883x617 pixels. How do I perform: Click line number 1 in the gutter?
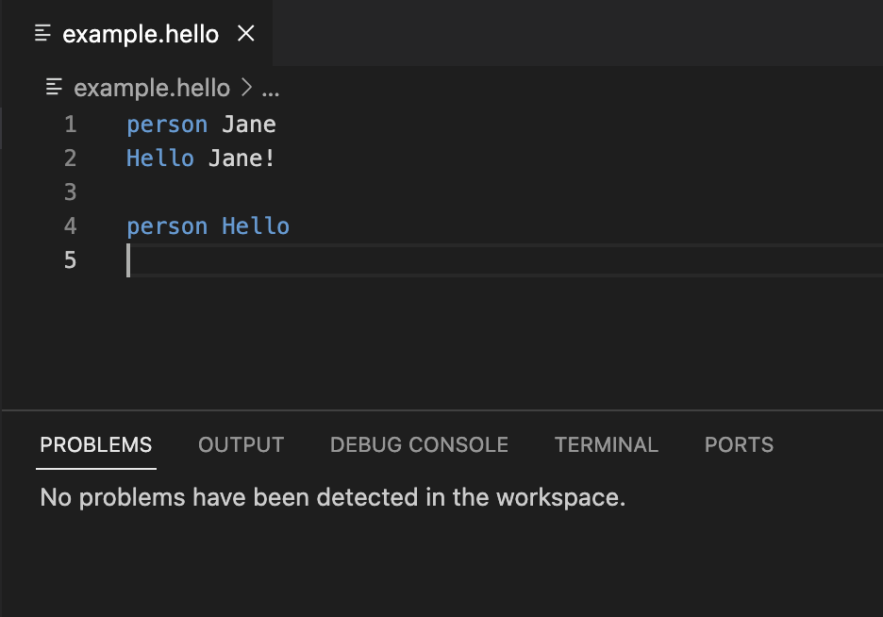click(x=70, y=124)
